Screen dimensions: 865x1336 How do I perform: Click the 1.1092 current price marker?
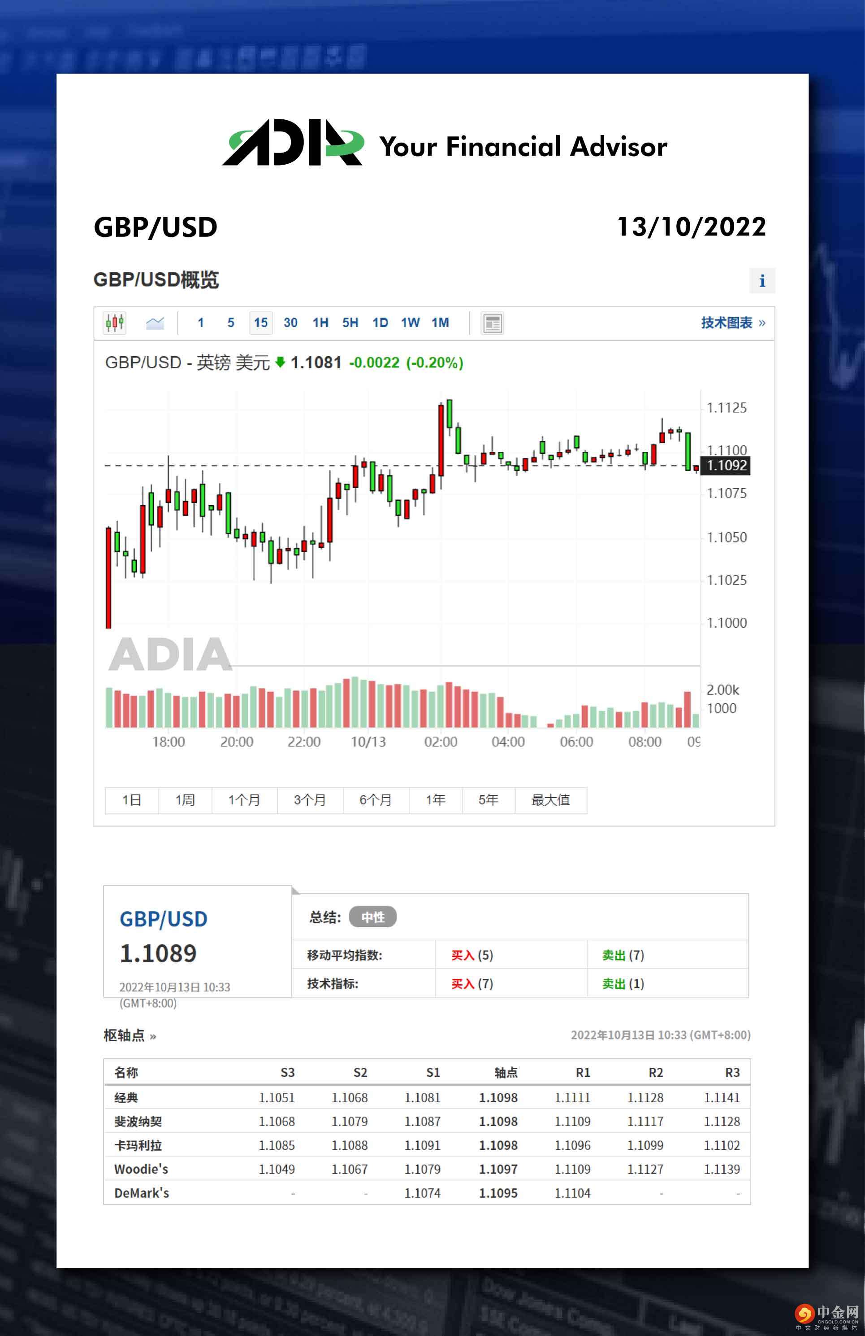(726, 465)
